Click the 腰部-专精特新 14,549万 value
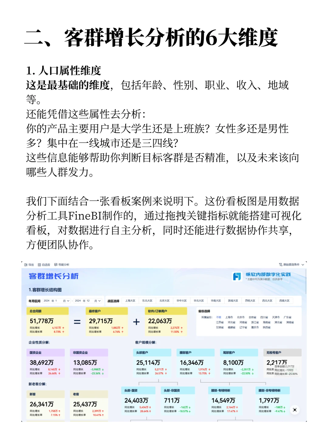 coord(223,400)
